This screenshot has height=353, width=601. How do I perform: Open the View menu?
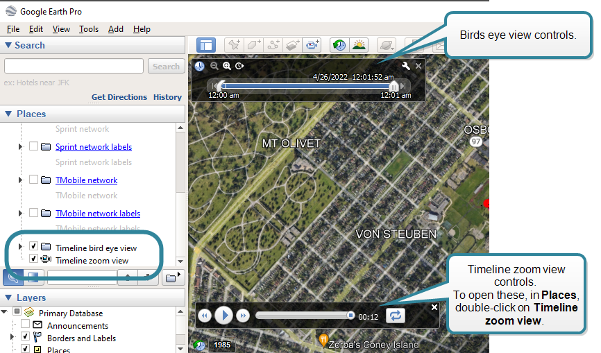point(61,29)
